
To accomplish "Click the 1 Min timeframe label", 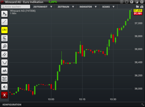I will pos(13,13).
